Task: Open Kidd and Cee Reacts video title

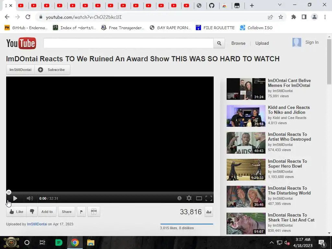Action: point(289,110)
